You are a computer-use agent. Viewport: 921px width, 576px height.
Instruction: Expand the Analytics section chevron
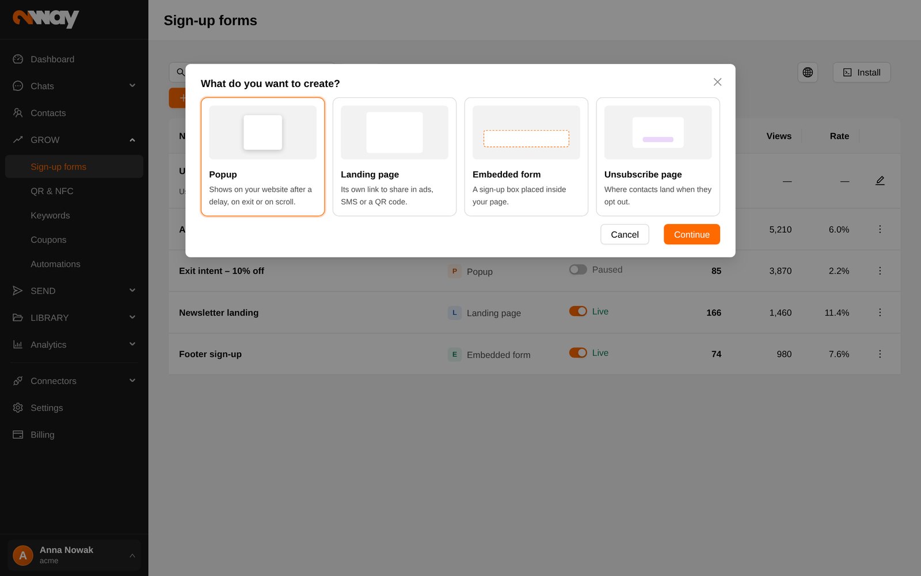tap(132, 344)
